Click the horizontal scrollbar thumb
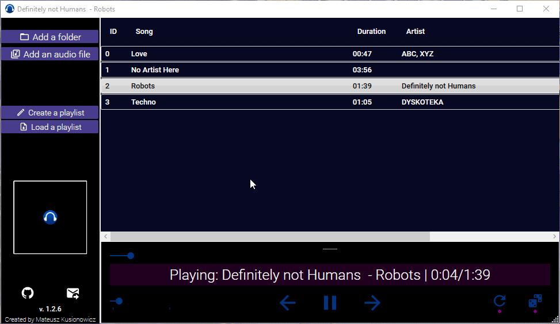The image size is (560, 324). click(270, 236)
